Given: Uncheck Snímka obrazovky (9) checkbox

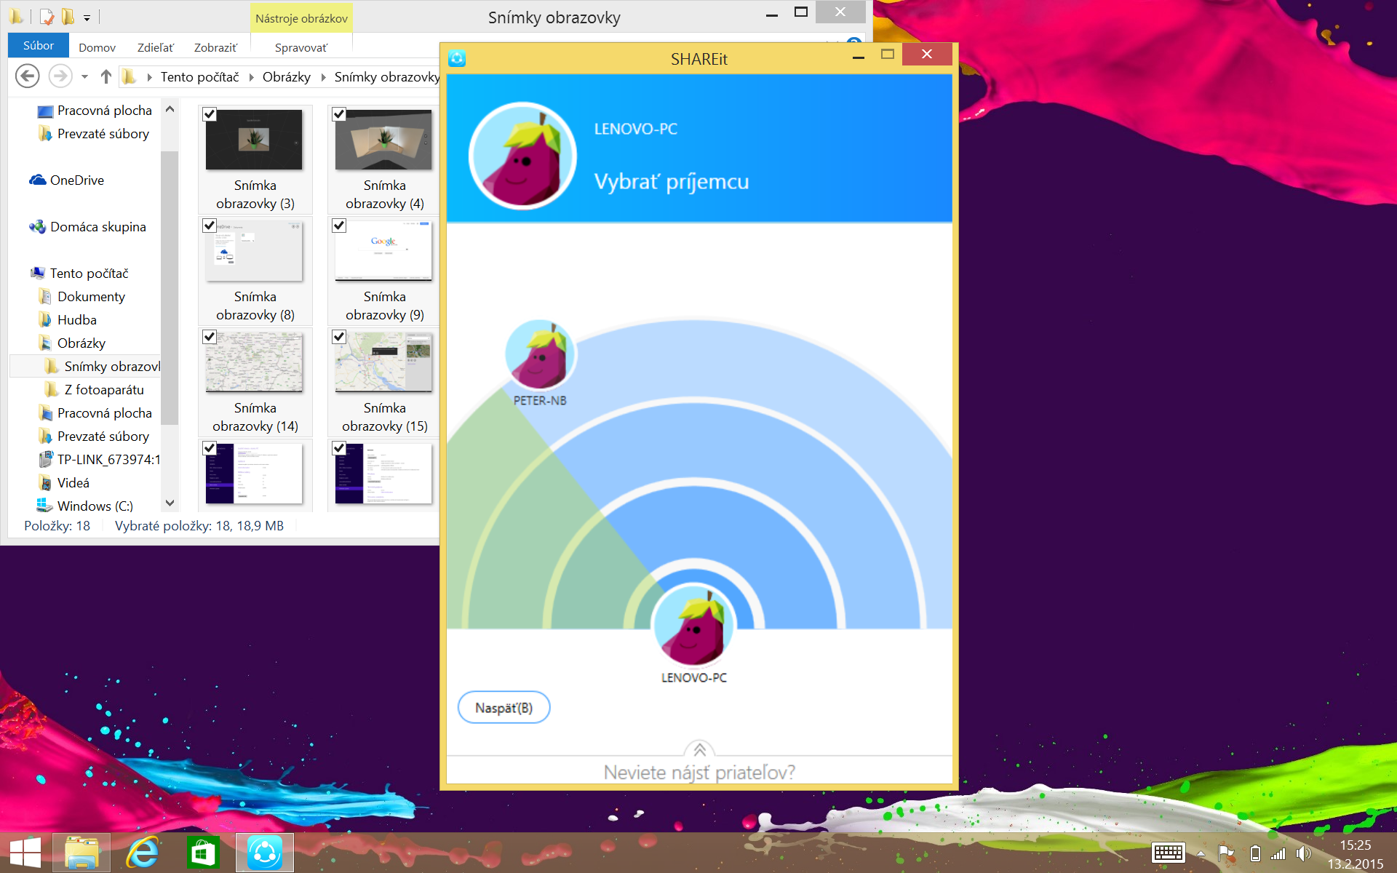Looking at the screenshot, I should click(x=339, y=226).
